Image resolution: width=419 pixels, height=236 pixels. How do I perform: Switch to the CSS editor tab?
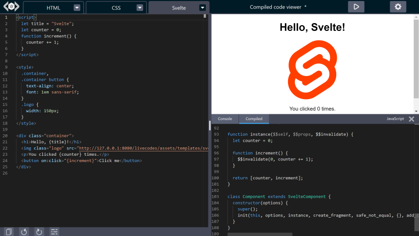116,8
